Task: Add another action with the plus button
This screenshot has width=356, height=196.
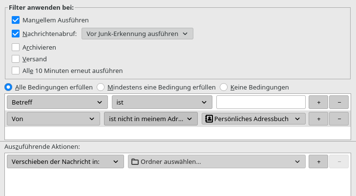Action: pos(318,161)
